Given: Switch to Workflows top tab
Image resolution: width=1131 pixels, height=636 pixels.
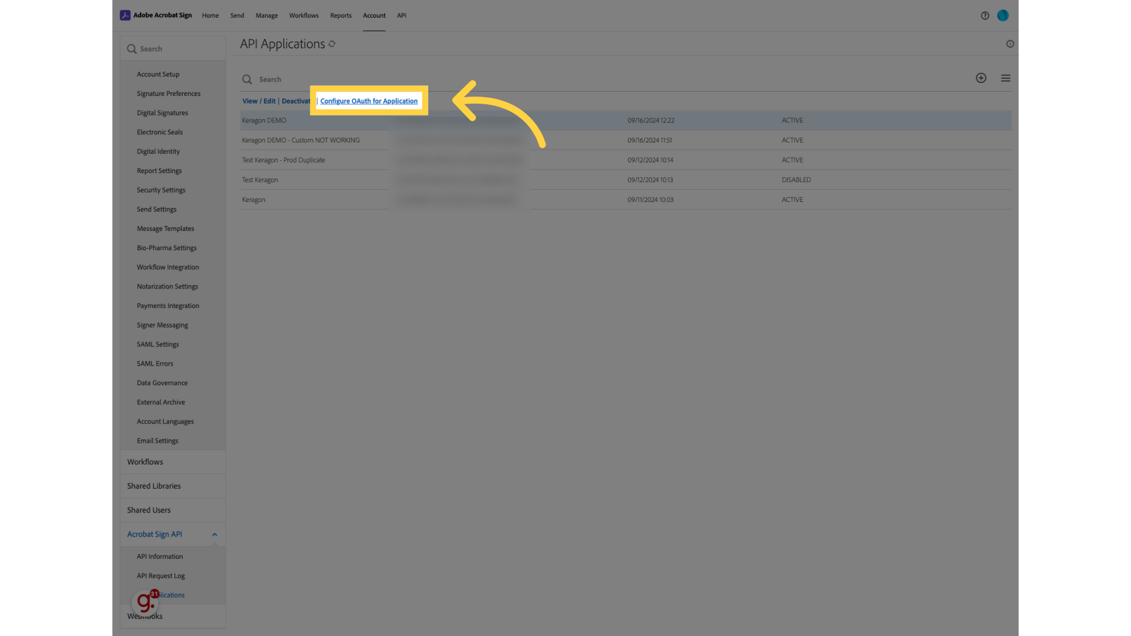Looking at the screenshot, I should coord(304,16).
